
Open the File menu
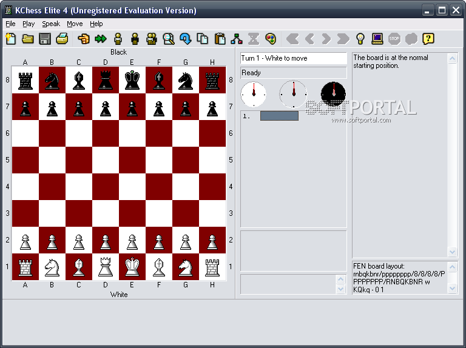tap(10, 24)
